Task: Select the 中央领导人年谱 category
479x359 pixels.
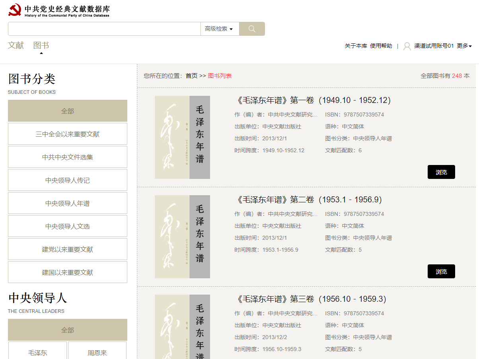Action: coord(68,203)
